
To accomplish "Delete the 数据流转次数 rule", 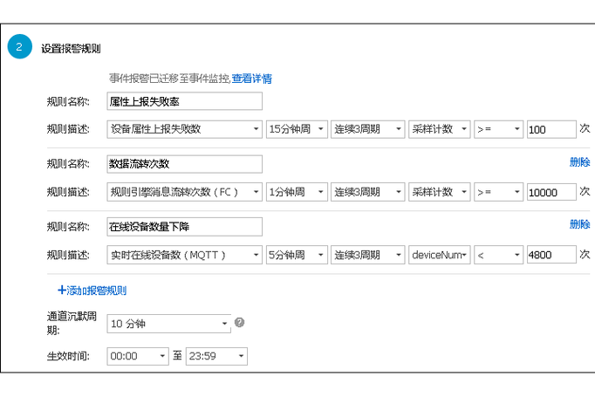I will click(x=579, y=162).
